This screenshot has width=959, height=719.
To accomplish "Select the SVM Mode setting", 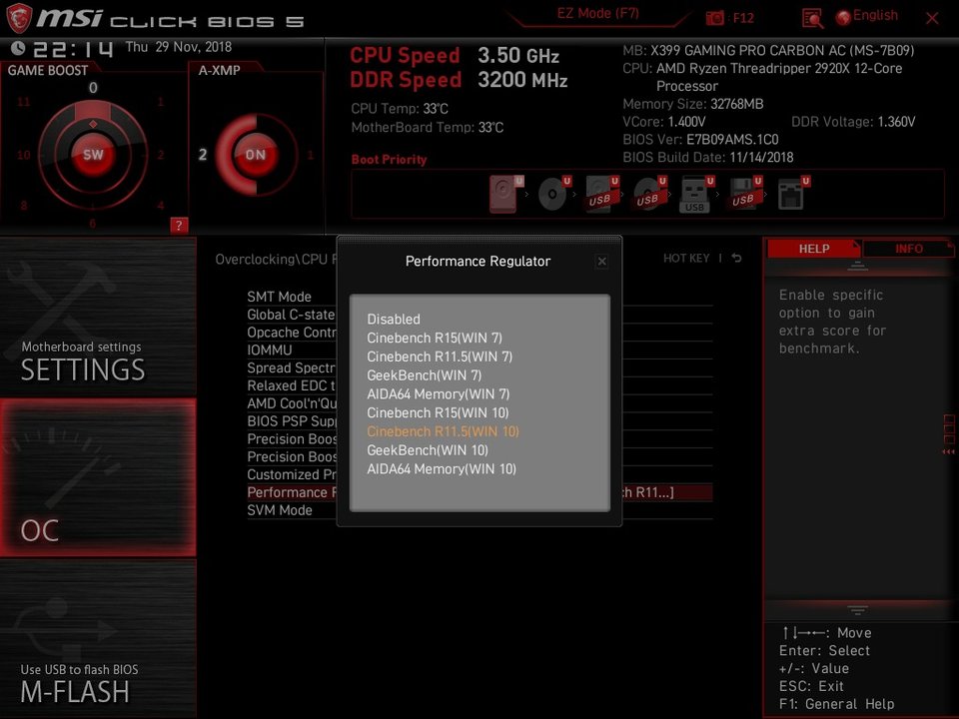I will (x=280, y=510).
